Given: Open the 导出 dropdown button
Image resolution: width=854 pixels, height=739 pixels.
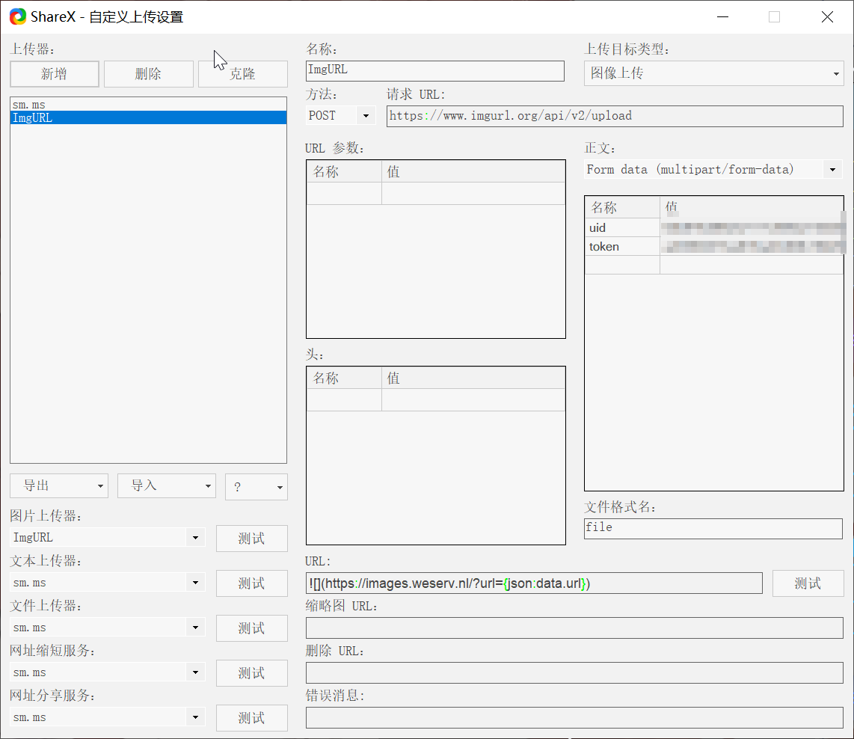Looking at the screenshot, I should click(x=59, y=485).
